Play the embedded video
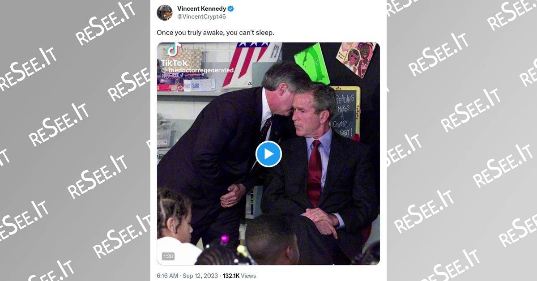Image resolution: width=537 pixels, height=281 pixels. pos(268,154)
